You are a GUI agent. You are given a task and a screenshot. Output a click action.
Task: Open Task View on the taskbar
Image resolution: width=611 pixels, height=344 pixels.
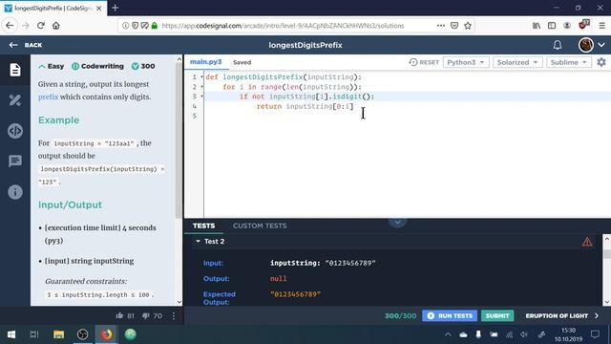(34, 334)
